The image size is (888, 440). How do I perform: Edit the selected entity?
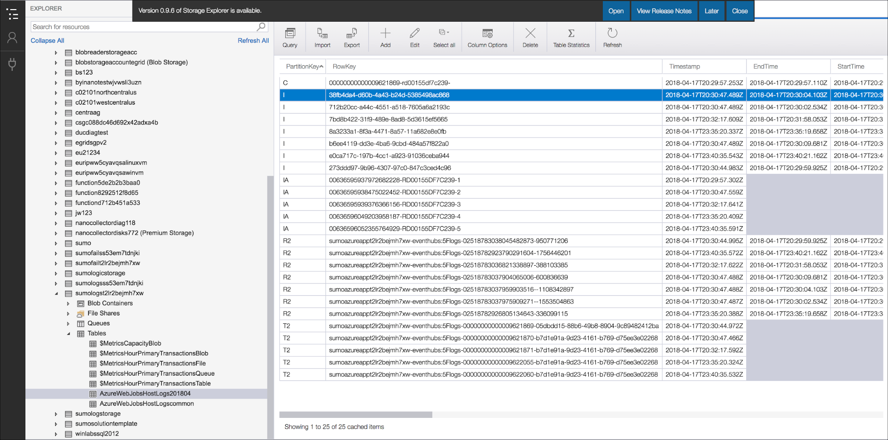414,37
